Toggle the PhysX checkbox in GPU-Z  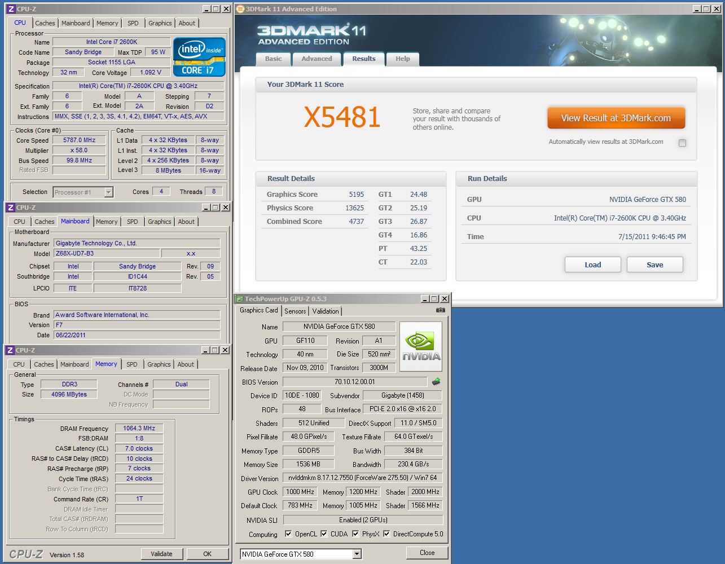click(x=355, y=534)
